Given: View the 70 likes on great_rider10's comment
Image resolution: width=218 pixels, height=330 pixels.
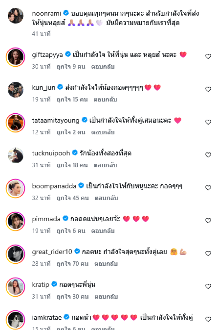Looking at the screenshot, I should coord(72,264).
